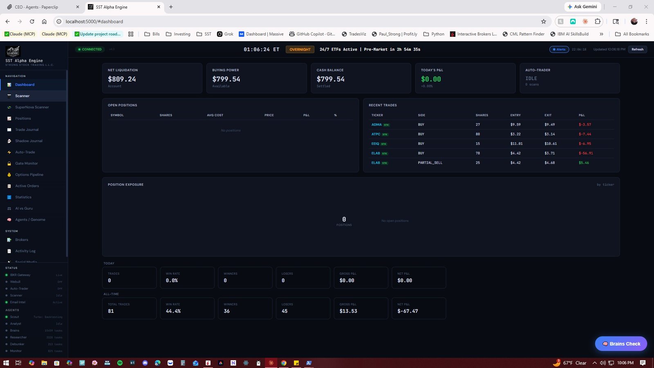Screen dimensions: 654x368
Task: Reload the page with browser reload icon
Action: 32,21
